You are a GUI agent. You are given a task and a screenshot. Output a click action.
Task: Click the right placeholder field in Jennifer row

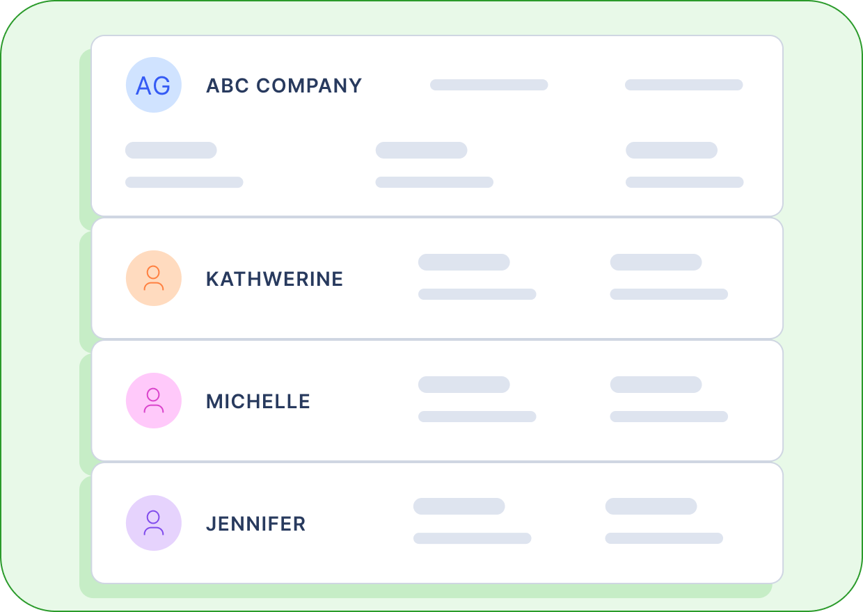coord(665,521)
